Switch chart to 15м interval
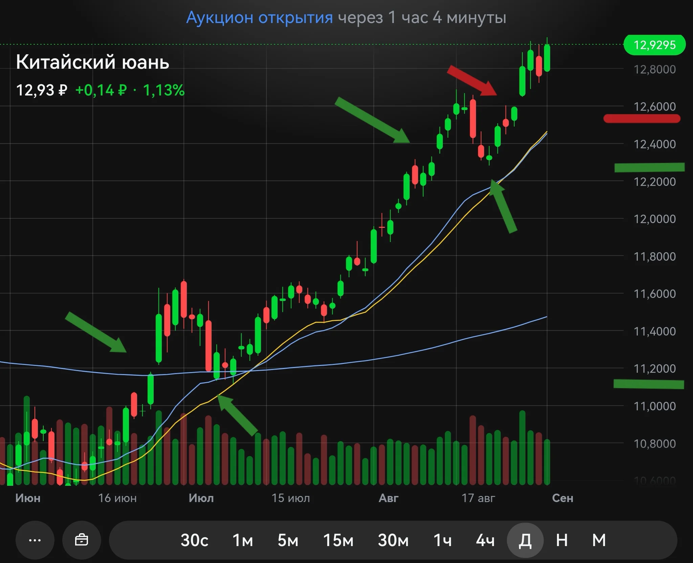 coord(338,540)
